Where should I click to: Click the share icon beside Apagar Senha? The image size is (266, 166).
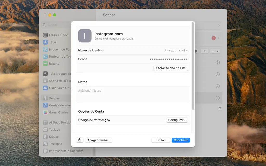coord(79,140)
